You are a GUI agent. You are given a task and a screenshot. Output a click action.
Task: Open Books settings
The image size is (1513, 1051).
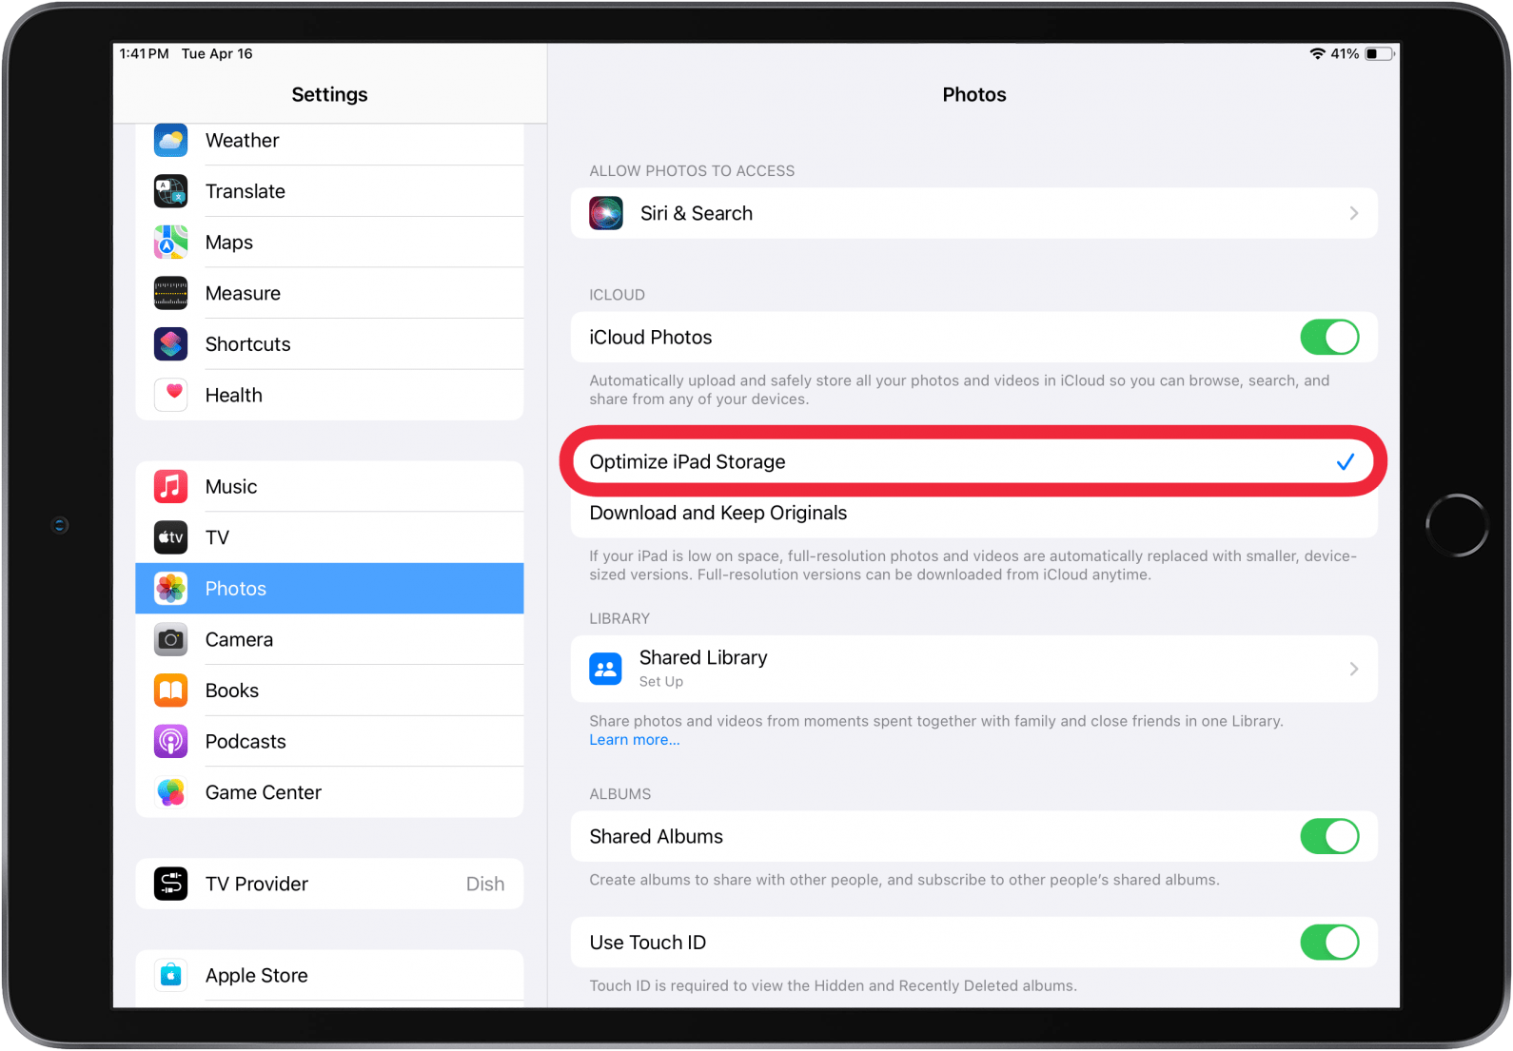click(x=329, y=691)
